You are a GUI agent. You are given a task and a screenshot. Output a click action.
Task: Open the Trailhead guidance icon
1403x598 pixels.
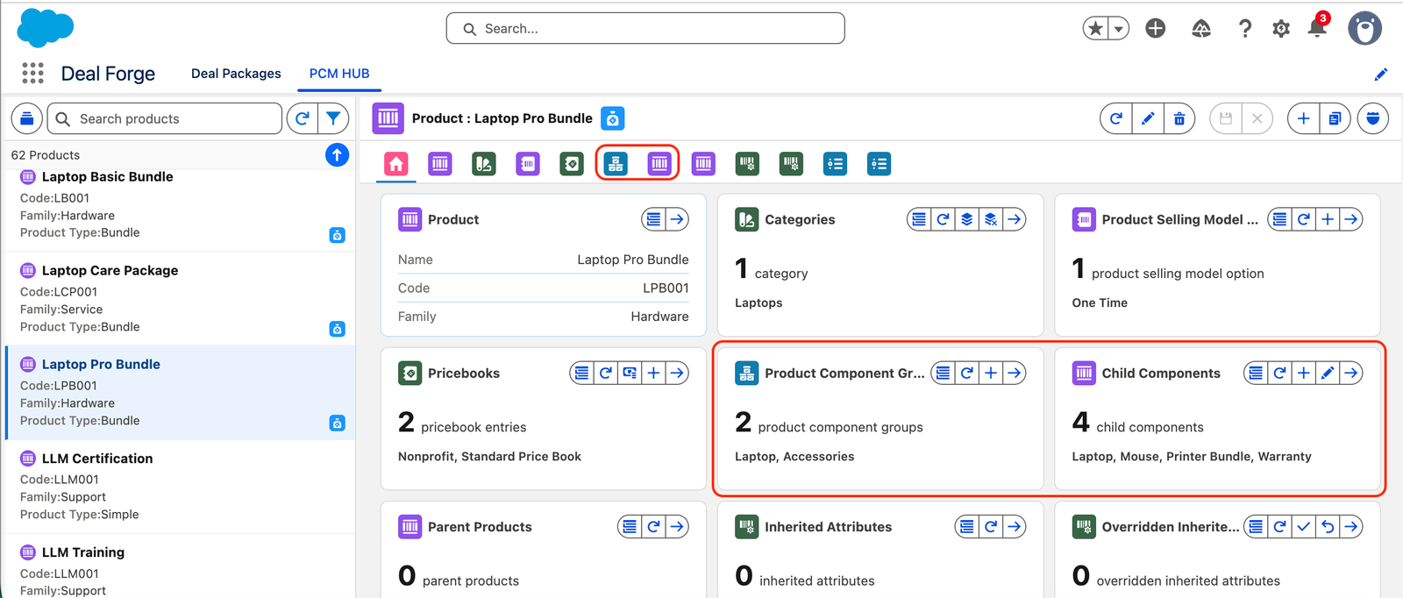(1201, 29)
